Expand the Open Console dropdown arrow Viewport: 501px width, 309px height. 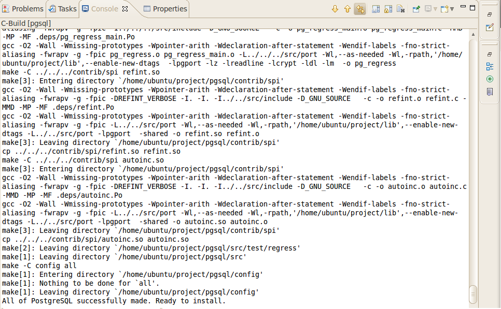452,9
